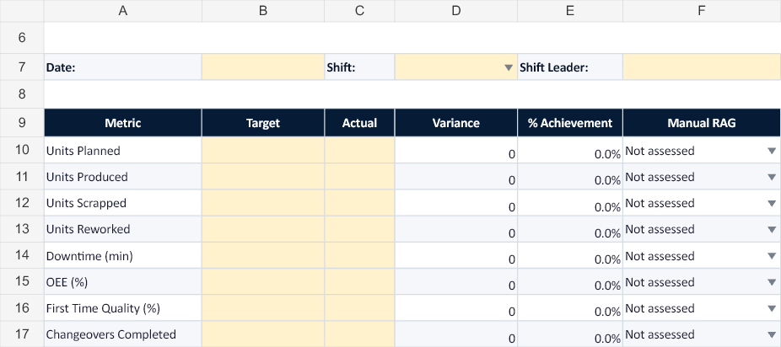Image resolution: width=781 pixels, height=347 pixels.
Task: Select the Date input cell
Action: pyautogui.click(x=263, y=67)
